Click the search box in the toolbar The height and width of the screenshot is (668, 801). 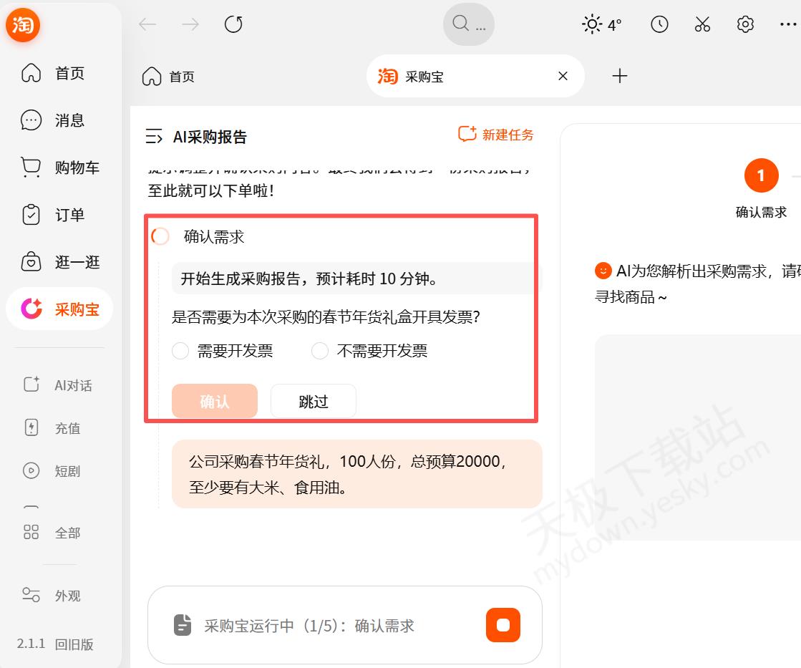[x=469, y=24]
